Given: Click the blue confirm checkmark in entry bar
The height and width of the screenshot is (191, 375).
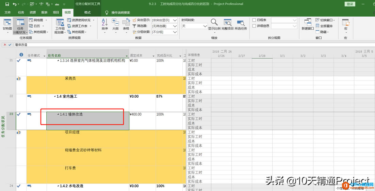Looking at the screenshot, I should (10, 44).
